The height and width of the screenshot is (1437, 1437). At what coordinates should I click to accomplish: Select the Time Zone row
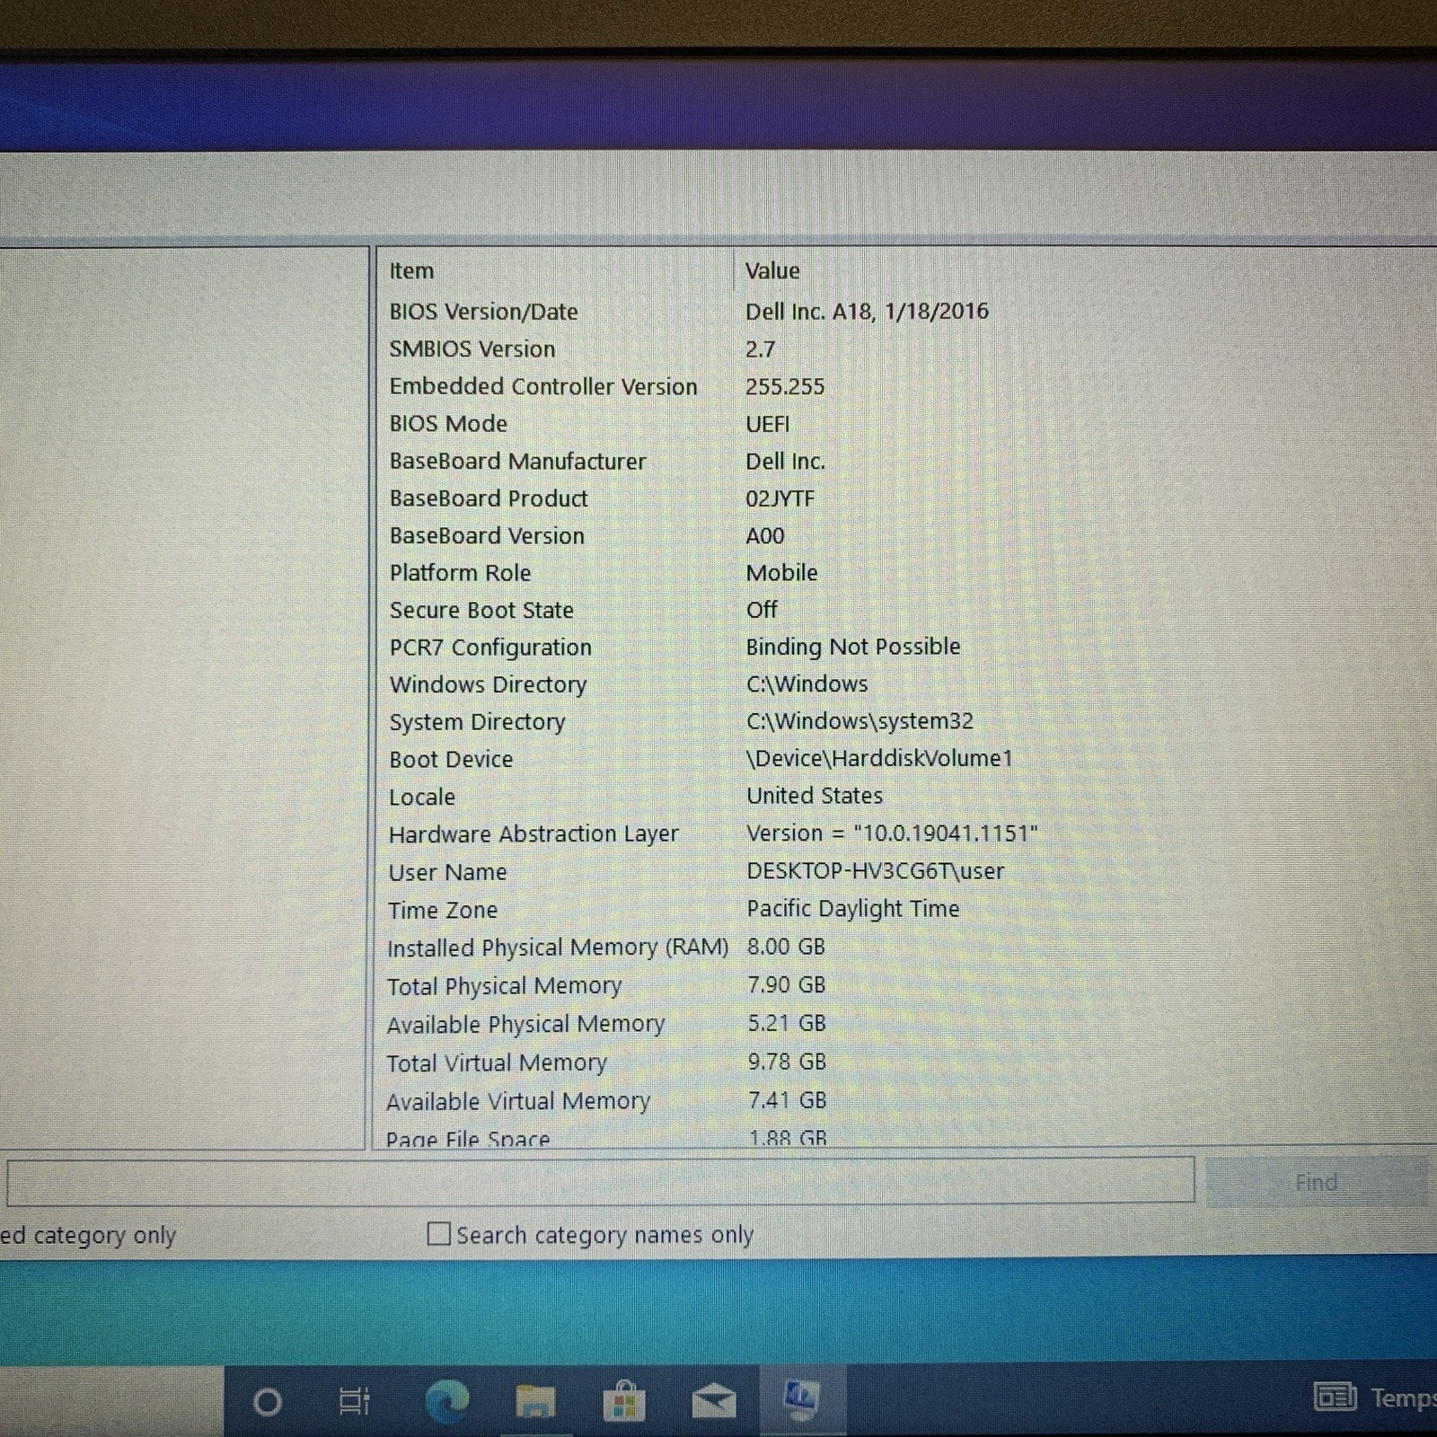(906, 910)
